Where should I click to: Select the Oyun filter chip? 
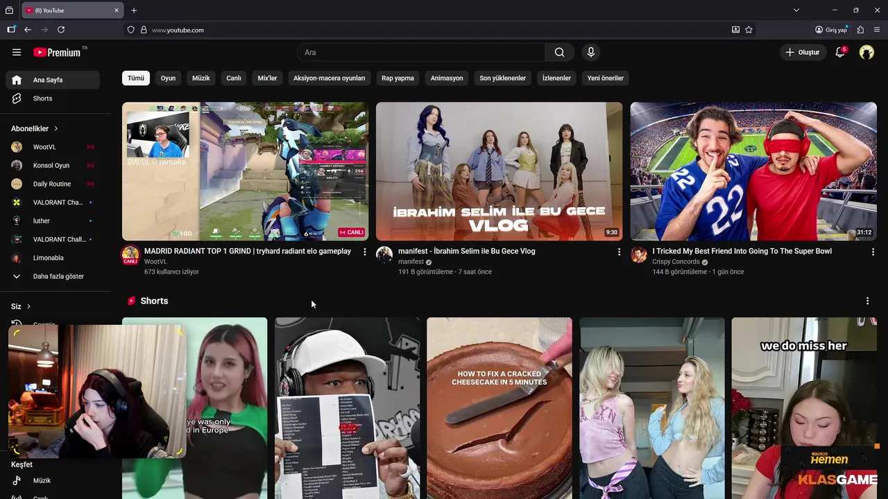pos(169,78)
